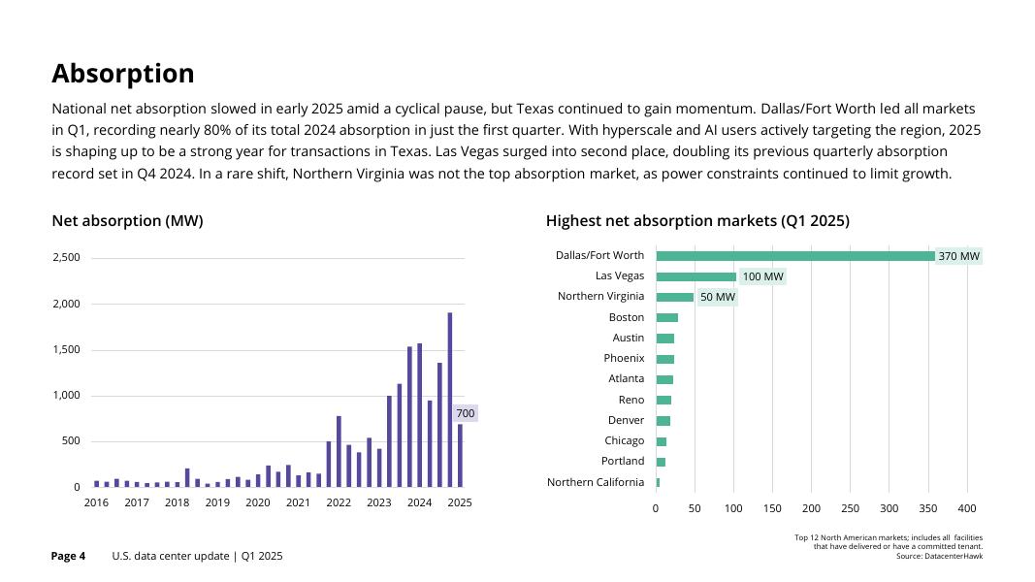The image size is (1035, 582).
Task: Click the "370 MW" data label
Action: [x=958, y=257]
